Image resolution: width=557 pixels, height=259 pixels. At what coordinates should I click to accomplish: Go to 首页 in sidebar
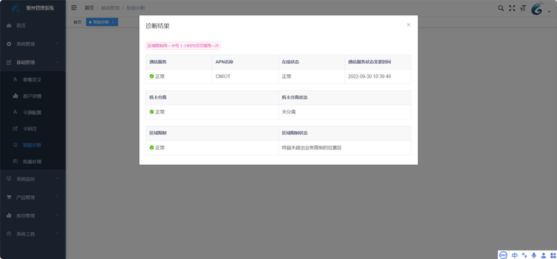(33, 26)
